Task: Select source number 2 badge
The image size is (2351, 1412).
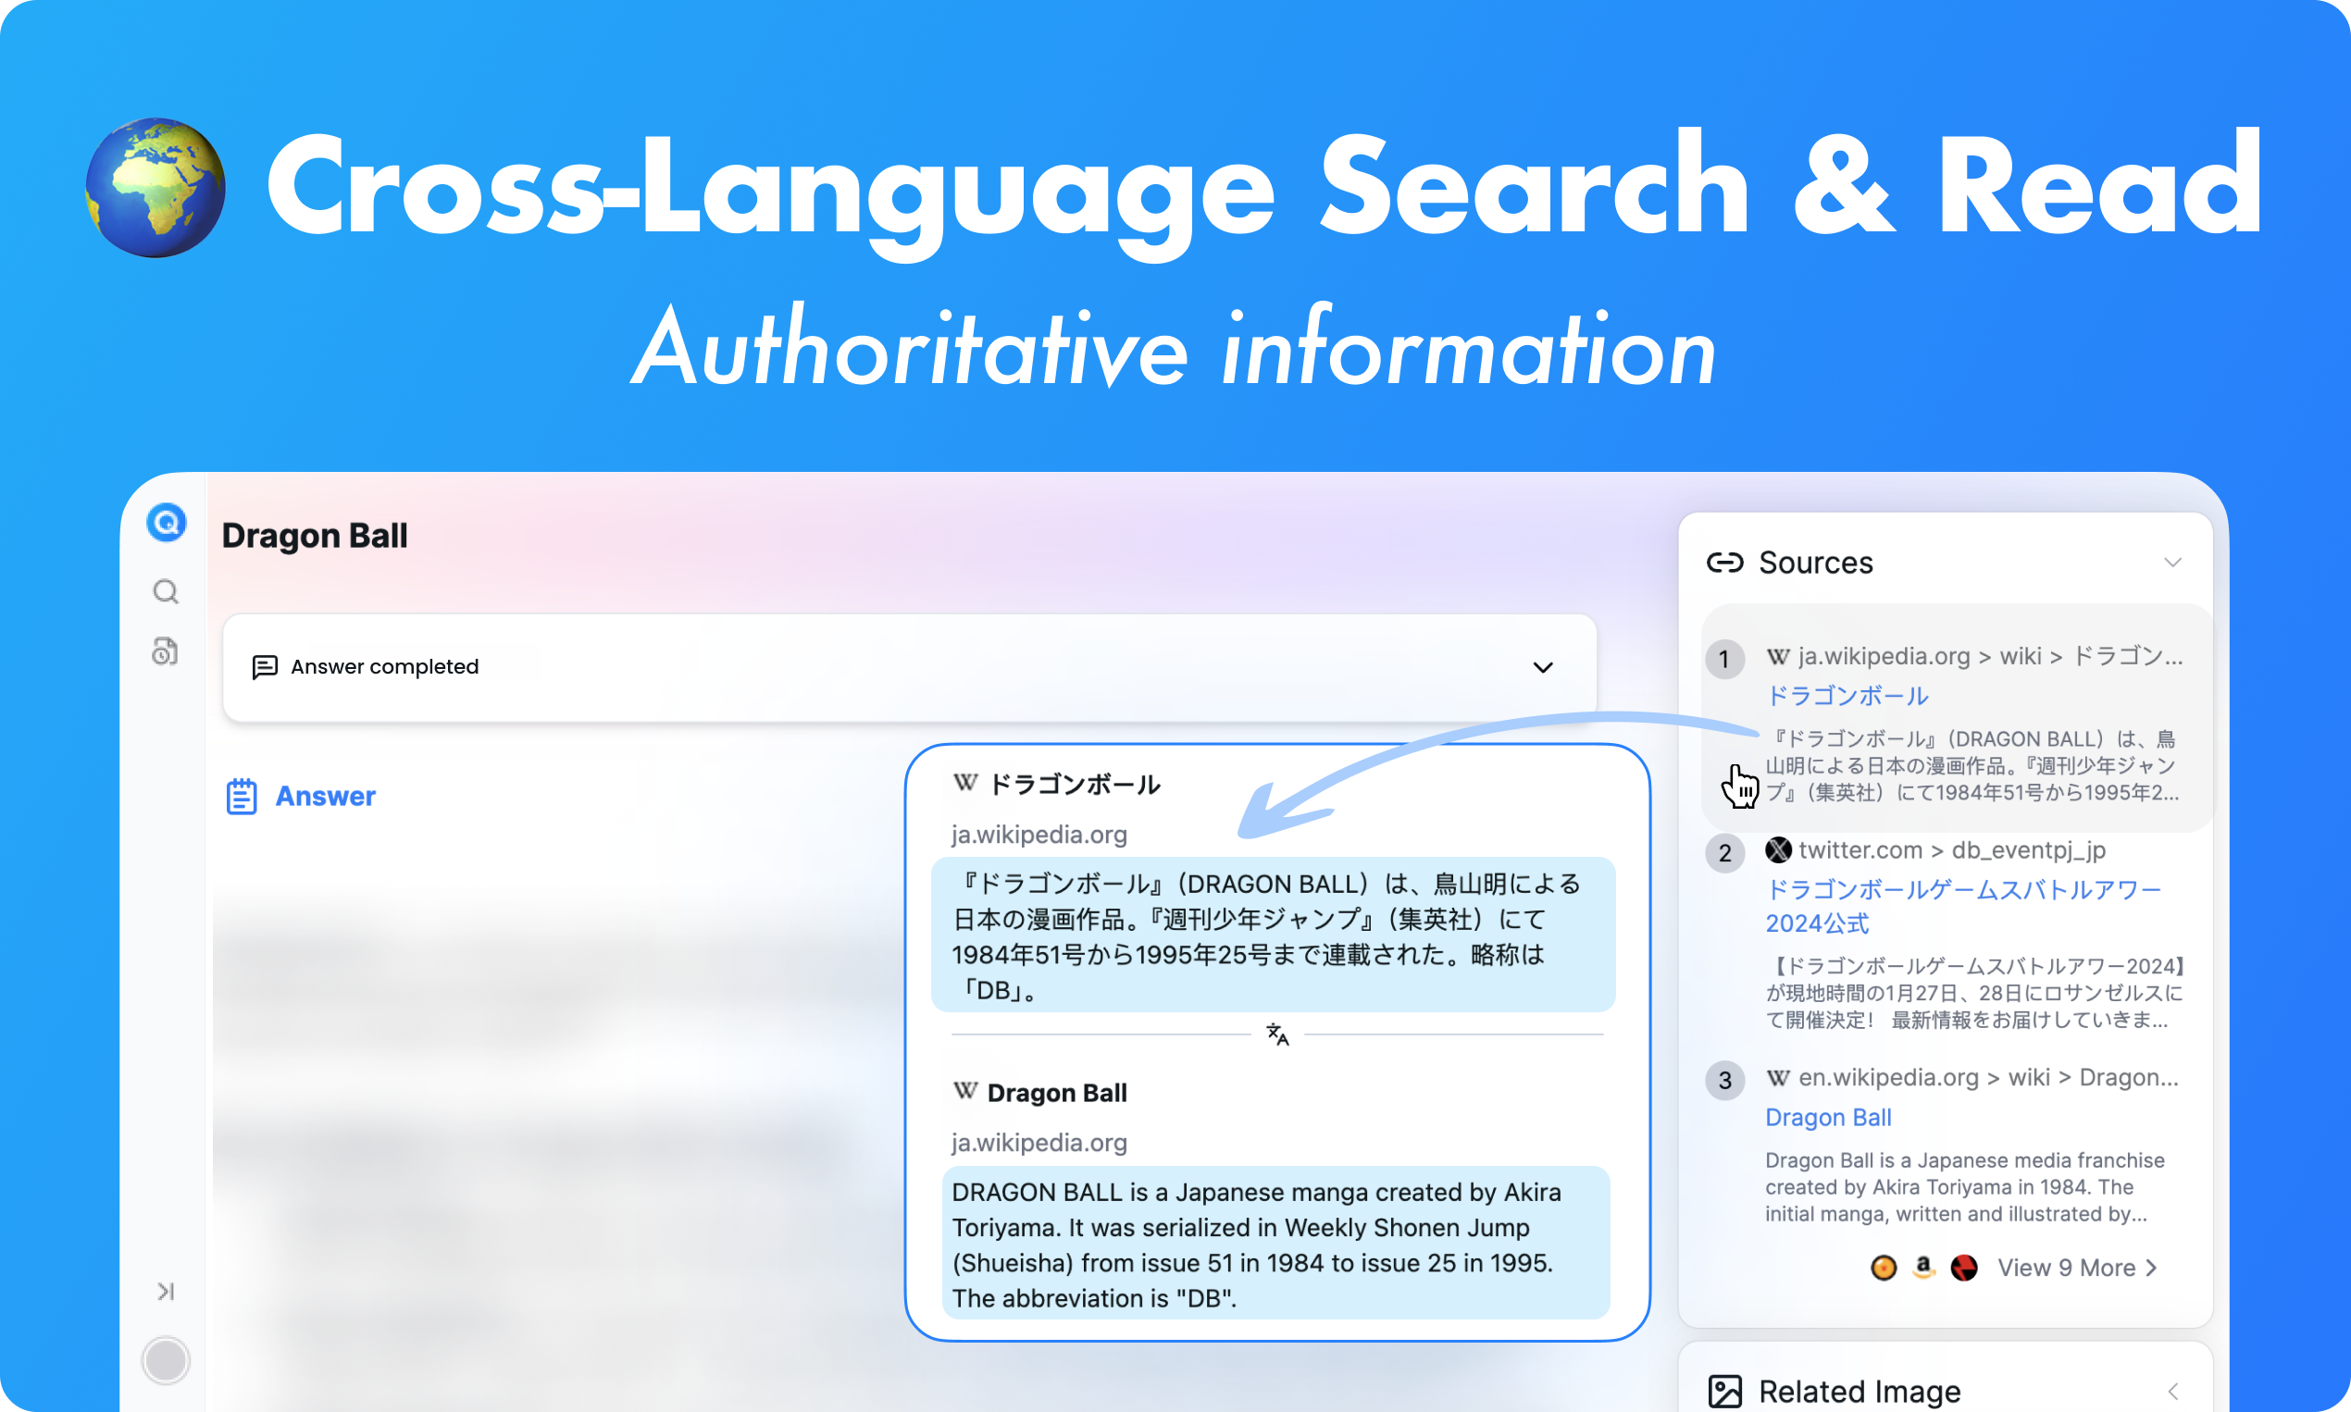Action: (1724, 852)
